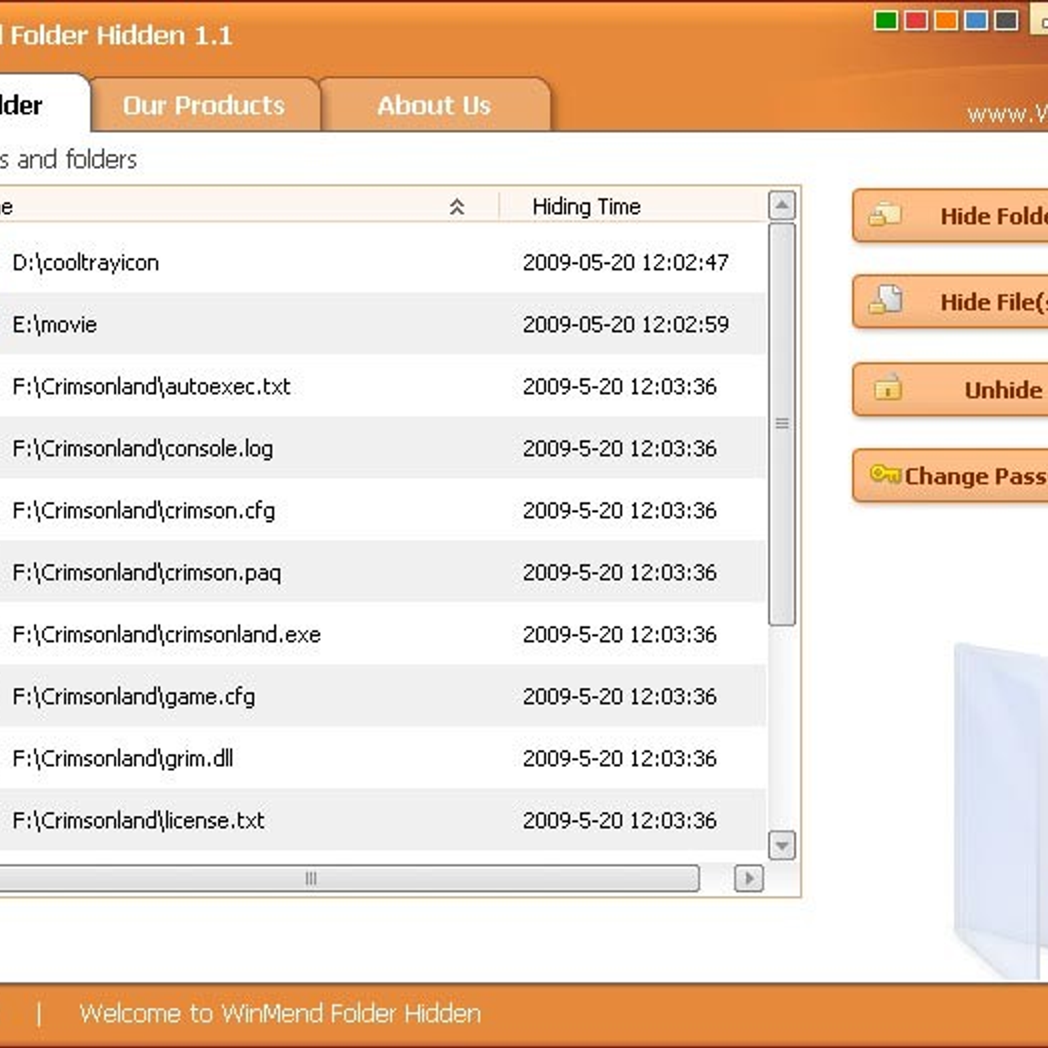This screenshot has height=1048, width=1048.
Task: Click the Hide Folder button
Action: point(950,215)
